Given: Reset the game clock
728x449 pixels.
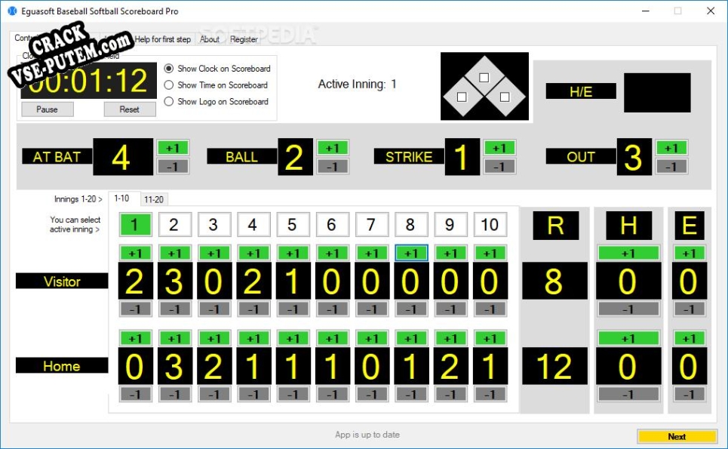Looking at the screenshot, I should [130, 109].
